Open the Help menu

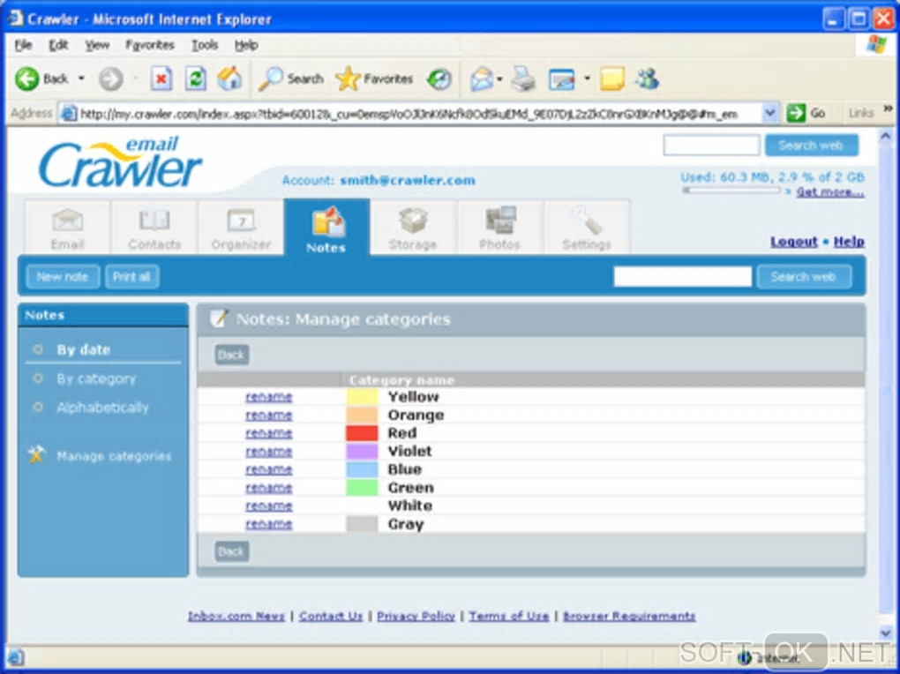[246, 45]
